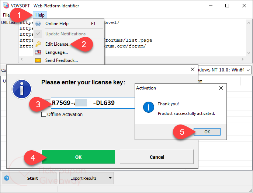Image resolution: width=253 pixels, height=193 pixels.
Task: Enable the Offline Activation checkbox
Action: 44,115
